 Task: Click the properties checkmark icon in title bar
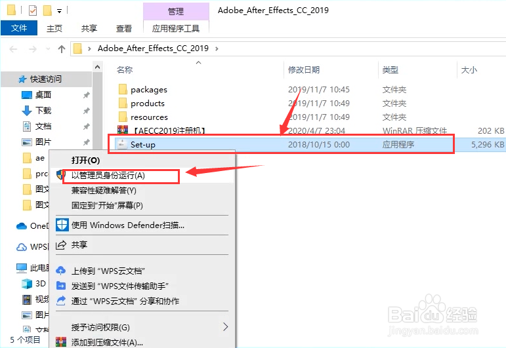point(33,10)
